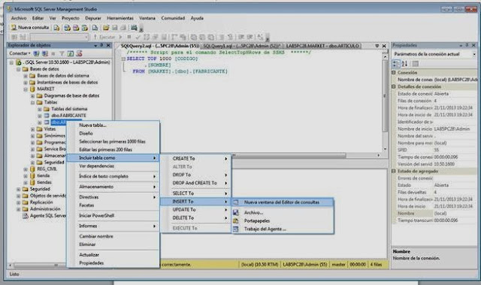Click the editor vertical scrollbar down arrow

point(385,149)
